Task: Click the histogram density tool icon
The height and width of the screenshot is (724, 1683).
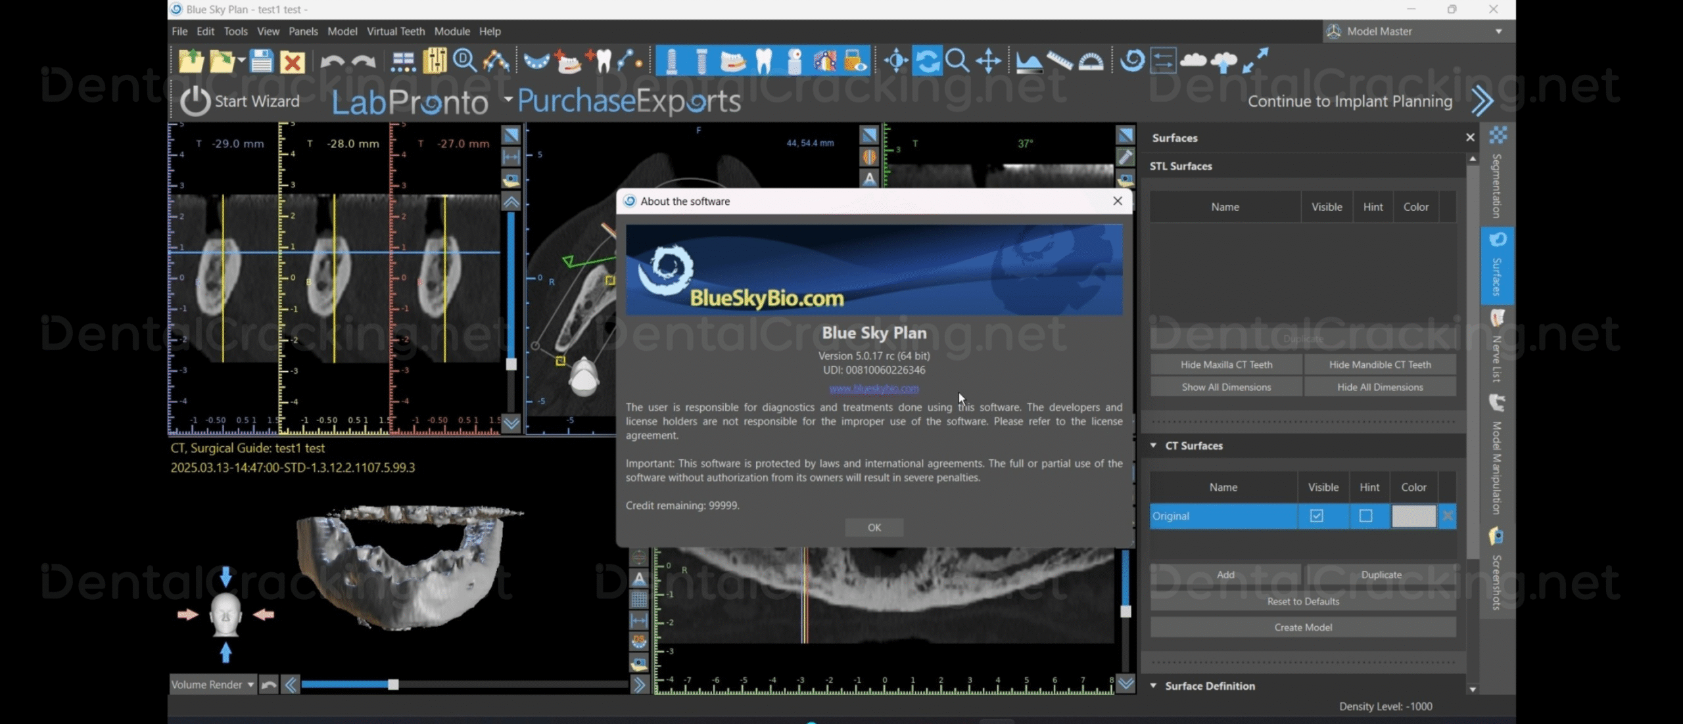Action: [1028, 61]
